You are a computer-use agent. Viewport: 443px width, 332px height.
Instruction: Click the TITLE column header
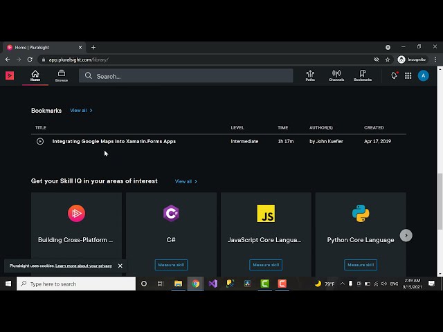point(41,127)
